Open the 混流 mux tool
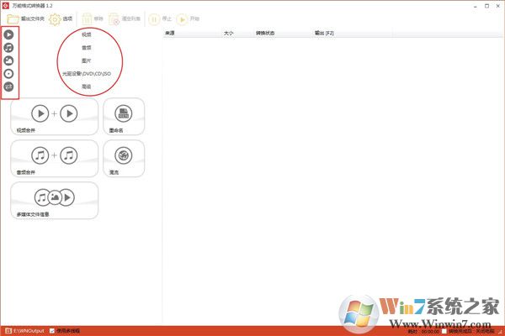This screenshot has height=336, width=505. point(124,158)
